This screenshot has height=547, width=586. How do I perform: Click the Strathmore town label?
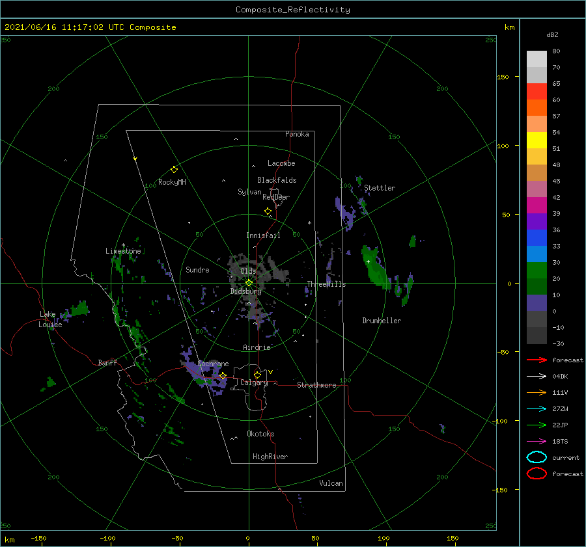[316, 385]
